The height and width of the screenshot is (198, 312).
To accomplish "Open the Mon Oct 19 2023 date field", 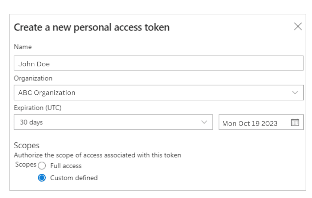I will coord(261,122).
